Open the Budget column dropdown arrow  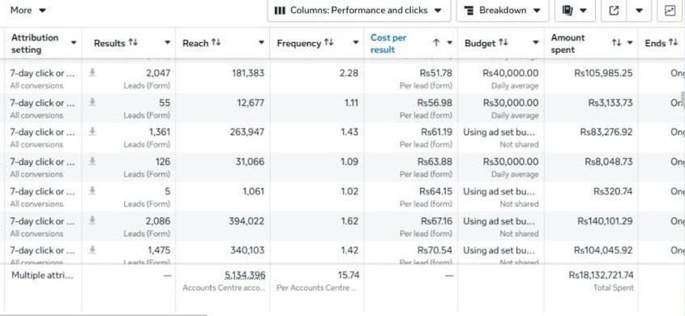point(536,43)
